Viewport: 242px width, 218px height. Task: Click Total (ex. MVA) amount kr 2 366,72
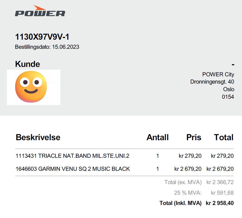pos(220,182)
